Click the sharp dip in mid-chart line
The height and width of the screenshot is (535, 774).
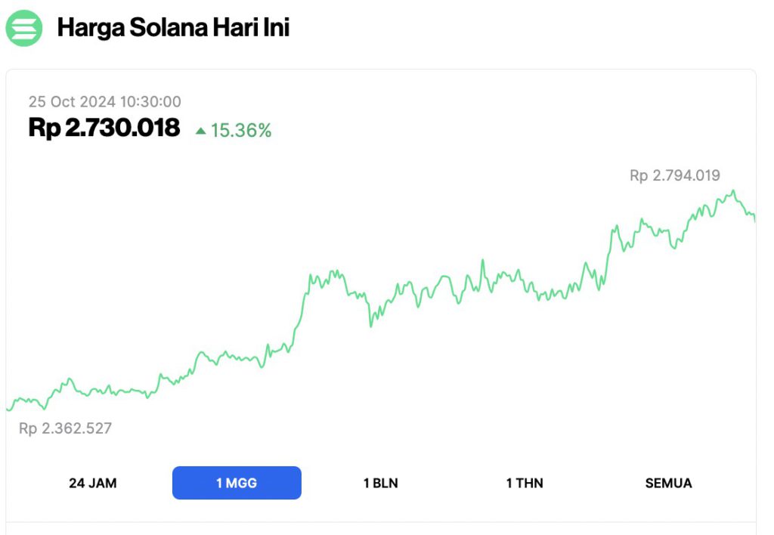370,325
